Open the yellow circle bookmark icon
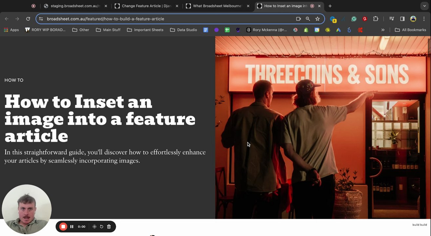 pyautogui.click(x=328, y=30)
